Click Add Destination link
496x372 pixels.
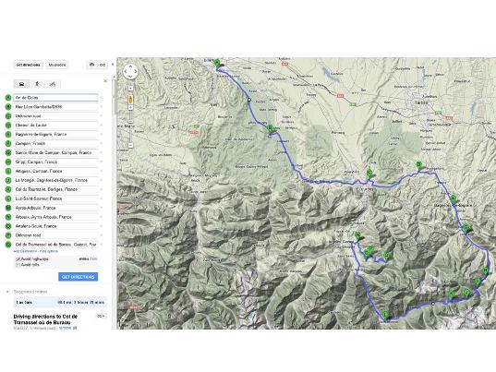tap(25, 251)
